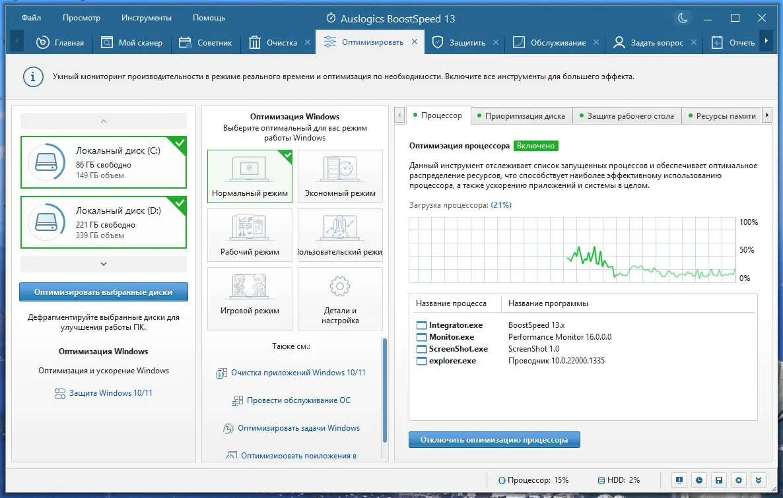Viewport: 783px width, 498px height.
Task: Toggle selection of Локальный диск (D:)
Action: tap(104, 222)
